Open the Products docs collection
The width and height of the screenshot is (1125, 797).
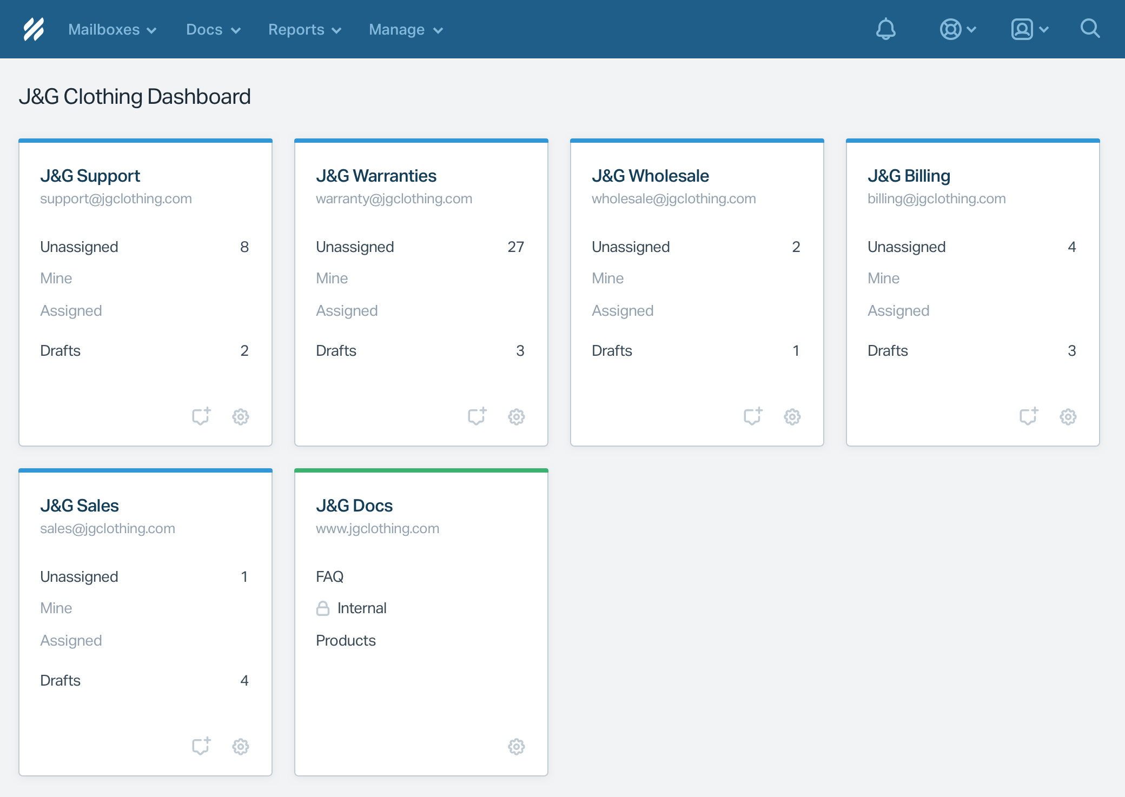[346, 641]
